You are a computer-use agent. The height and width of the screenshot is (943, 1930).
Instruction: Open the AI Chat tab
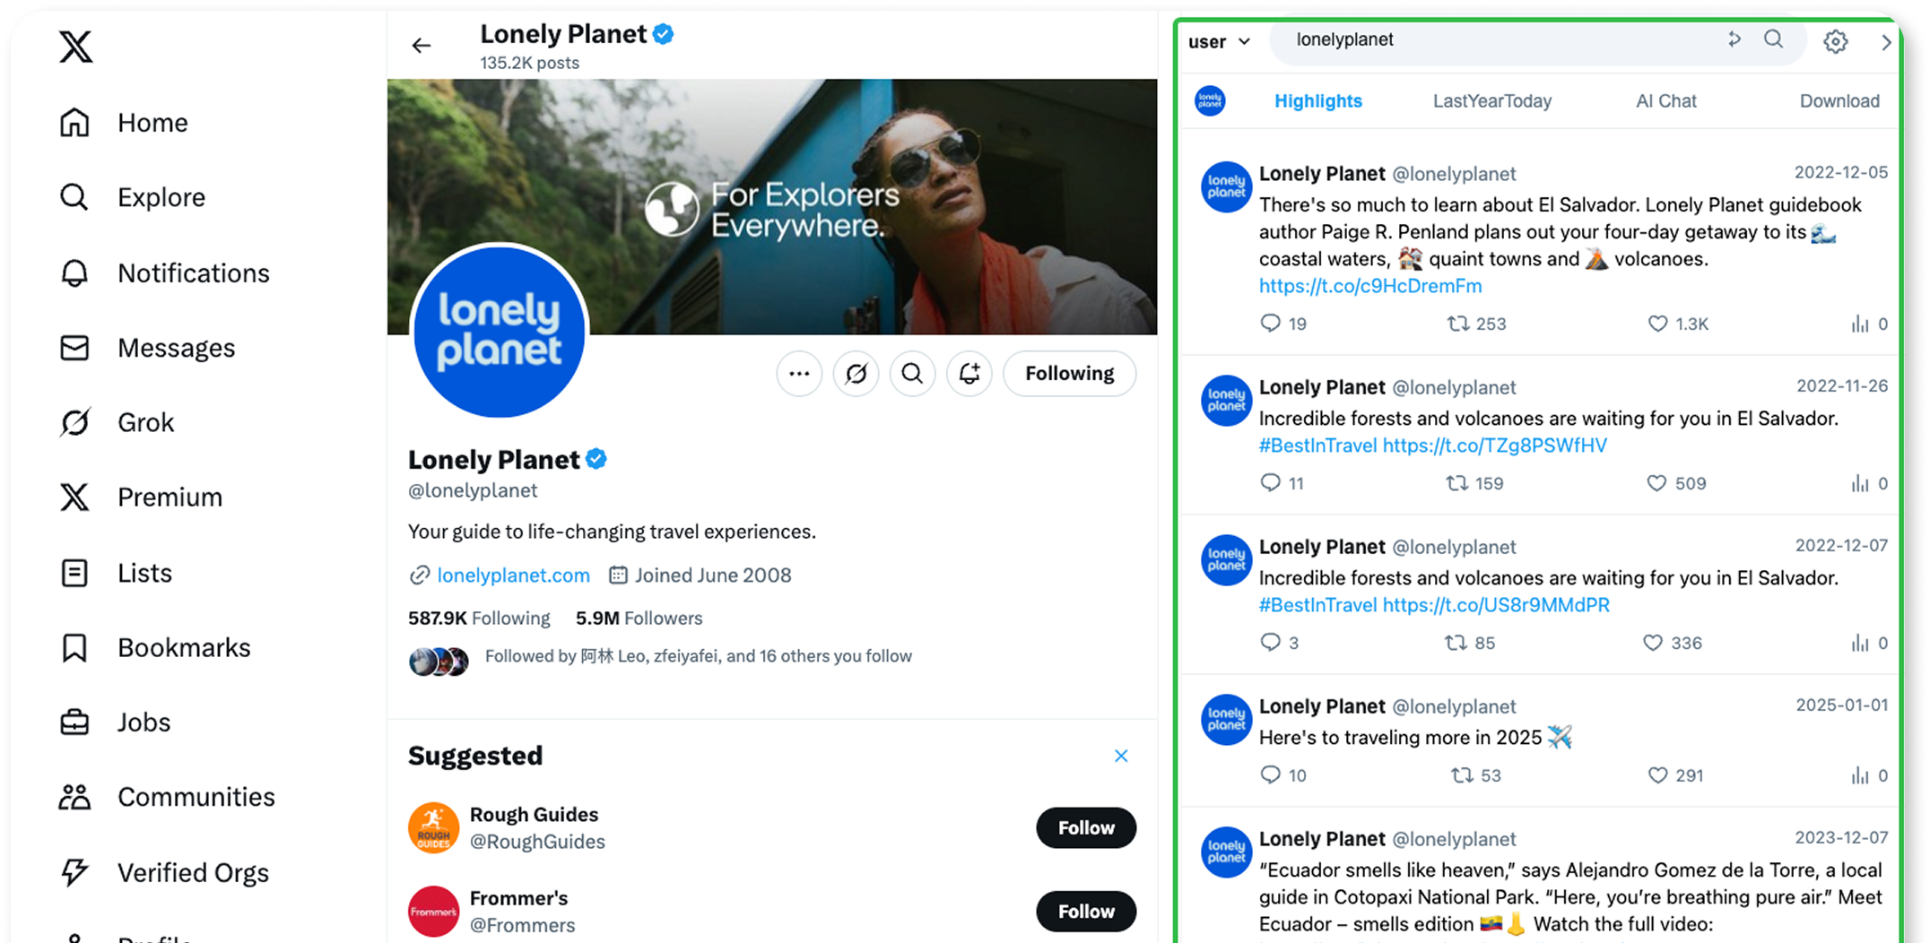pyautogui.click(x=1665, y=101)
